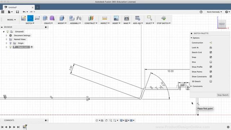
Task: Click the Stop Sketch button in palette
Action: coord(223,95)
